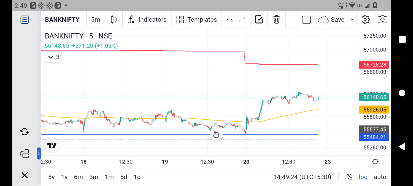Select the 5d date range
This screenshot has height=186, width=413.
tap(124, 177)
